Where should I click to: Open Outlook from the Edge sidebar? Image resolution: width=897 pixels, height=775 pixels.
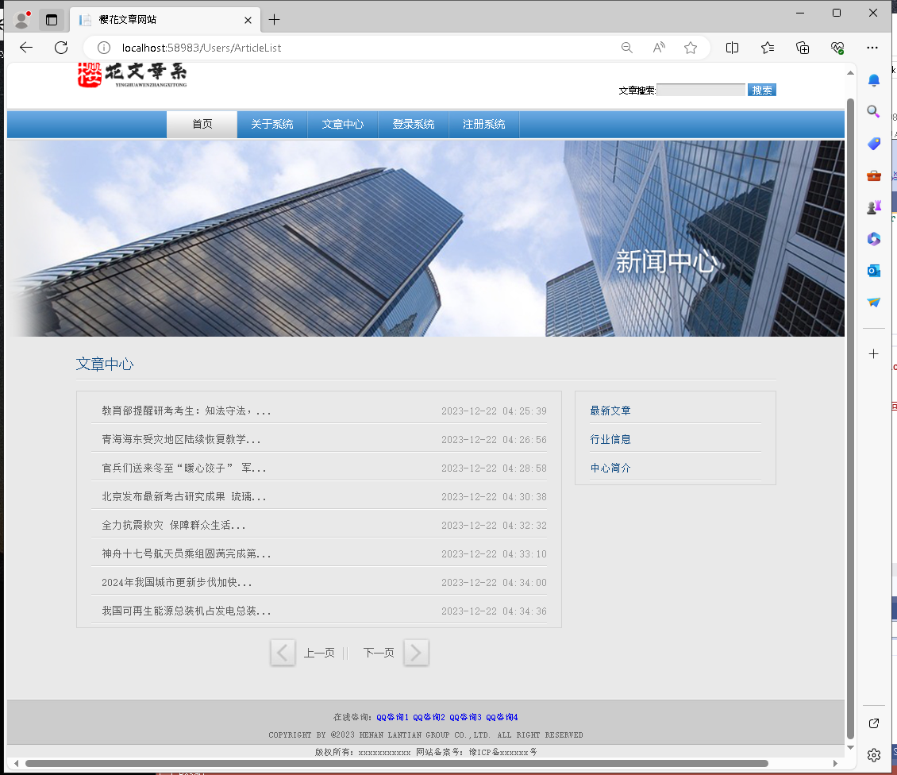(873, 271)
